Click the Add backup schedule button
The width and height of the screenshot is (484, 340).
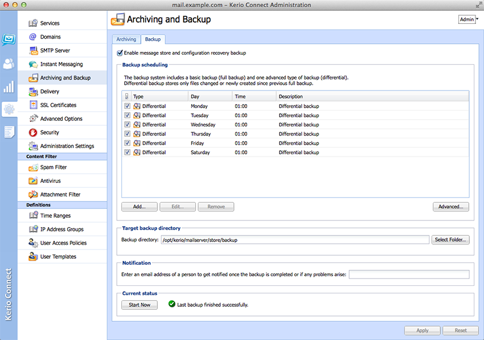(x=140, y=207)
